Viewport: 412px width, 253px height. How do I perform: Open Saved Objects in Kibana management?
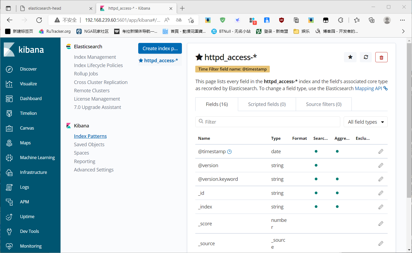pyautogui.click(x=89, y=145)
